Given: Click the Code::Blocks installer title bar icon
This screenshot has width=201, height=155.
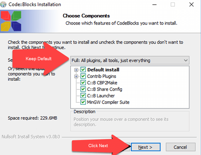Looking at the screenshot, I should [x=3, y=4].
